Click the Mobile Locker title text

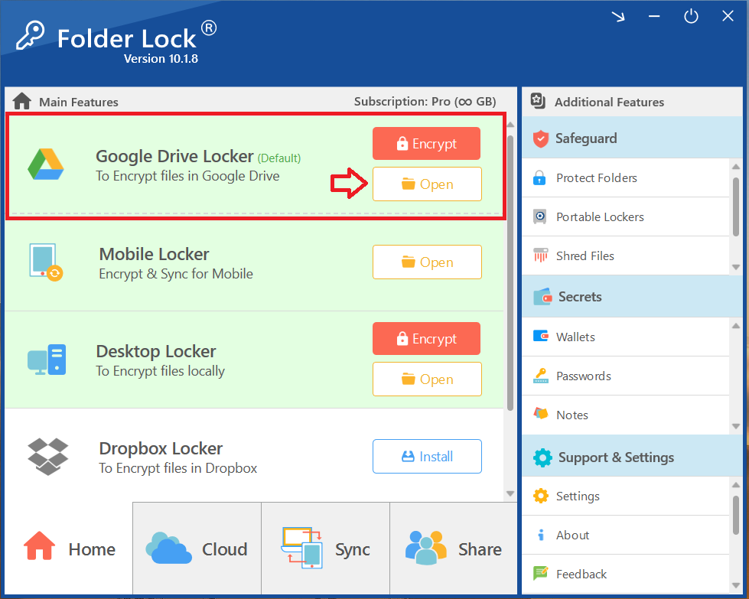[154, 254]
